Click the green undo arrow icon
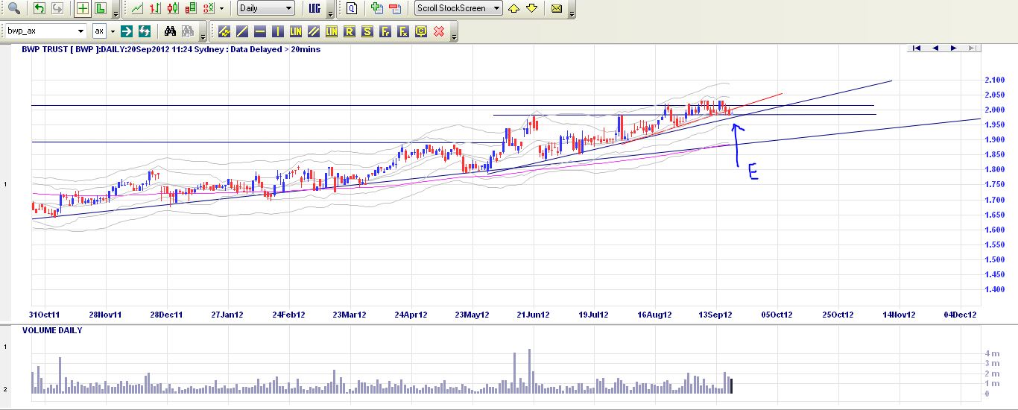 (x=39, y=9)
